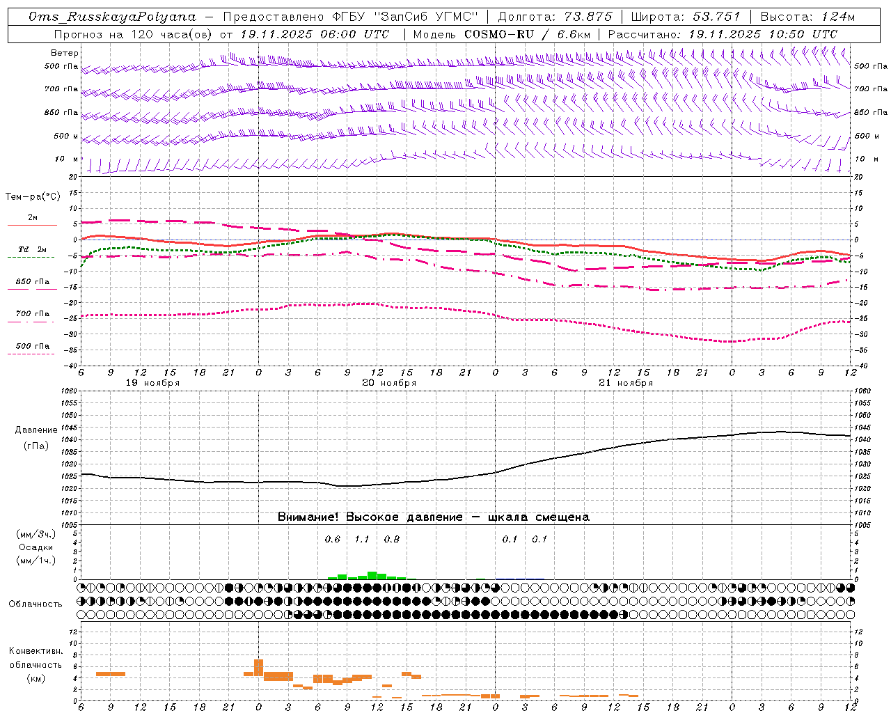Click the warning Внимание! Высокое давление — шкала смещена
This screenshot has height=713, width=891.
[434, 517]
